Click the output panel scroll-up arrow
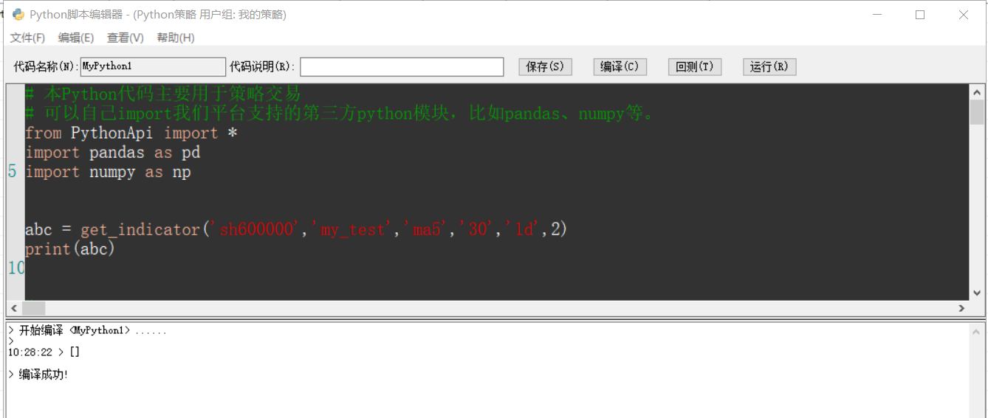This screenshot has height=418, width=988. click(977, 331)
